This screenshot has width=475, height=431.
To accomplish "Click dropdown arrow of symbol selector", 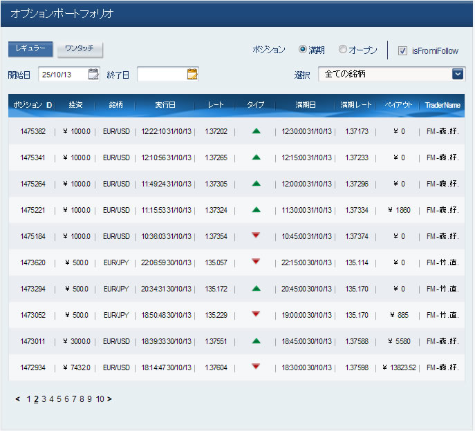I will pyautogui.click(x=458, y=74).
